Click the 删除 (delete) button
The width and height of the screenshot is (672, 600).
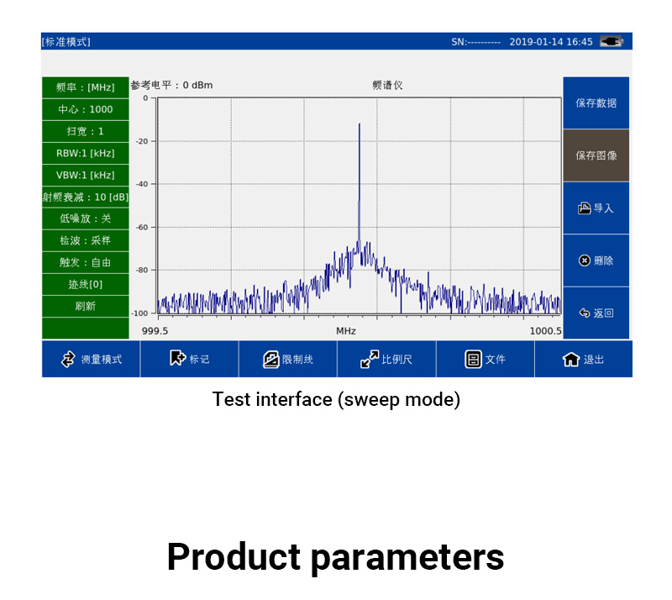click(x=596, y=261)
